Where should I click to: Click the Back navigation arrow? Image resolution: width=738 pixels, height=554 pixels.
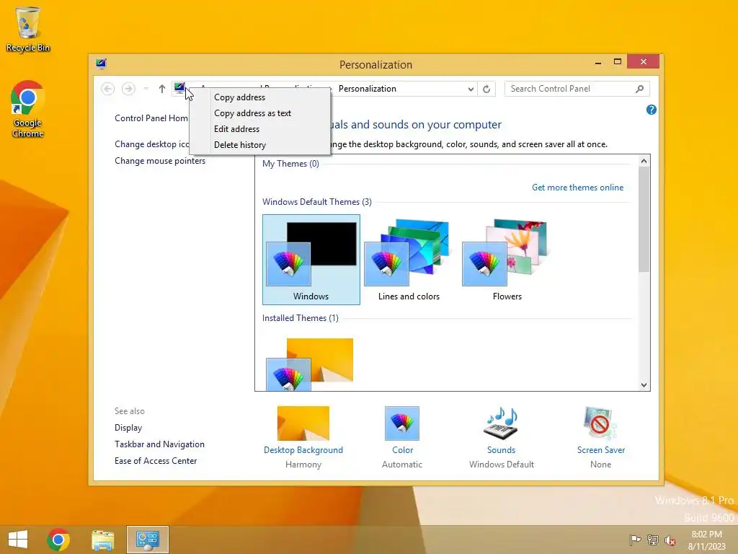point(108,89)
